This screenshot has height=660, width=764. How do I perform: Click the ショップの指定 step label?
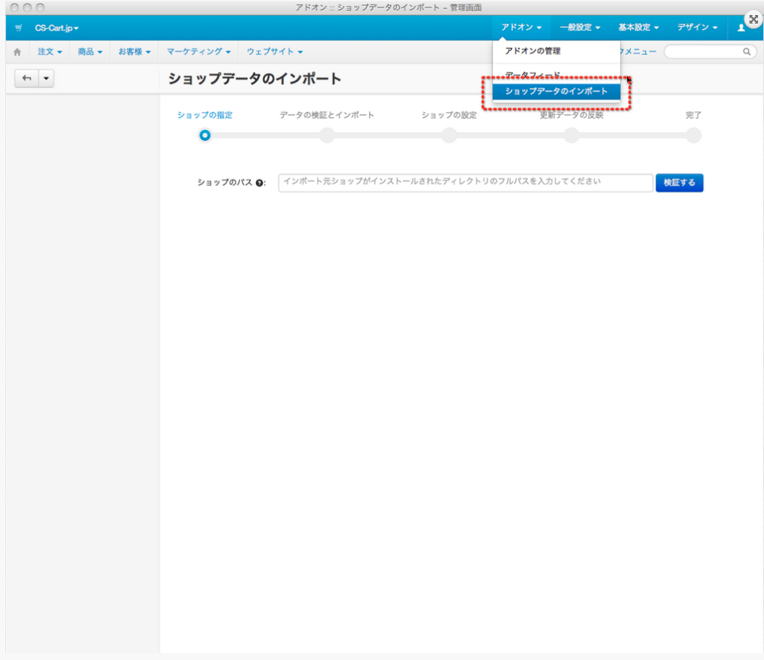pos(205,115)
